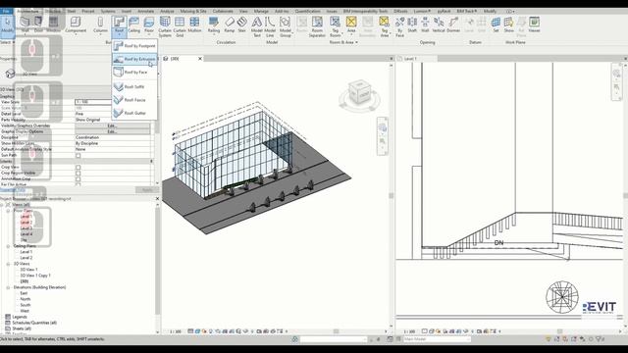Select the Area tool
The image size is (628, 353).
click(x=351, y=25)
